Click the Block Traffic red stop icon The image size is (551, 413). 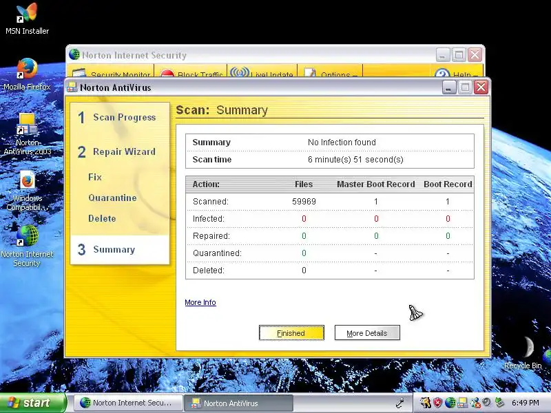click(x=167, y=73)
